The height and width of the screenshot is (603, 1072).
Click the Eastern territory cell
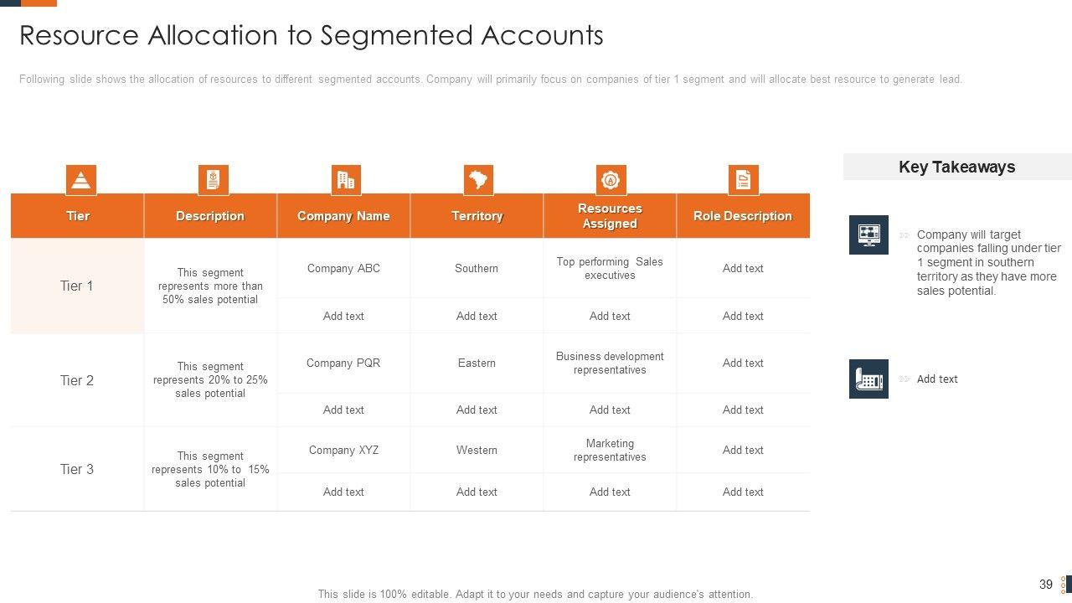[477, 363]
